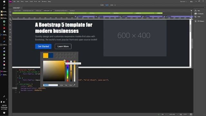
Task: Open the Help menu
Action: coord(49,2)
